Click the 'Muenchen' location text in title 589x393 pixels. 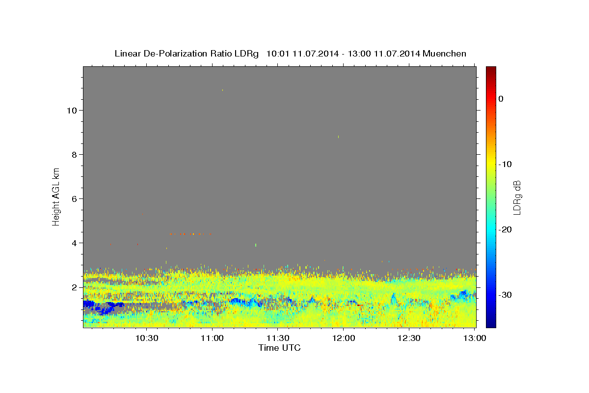click(445, 54)
